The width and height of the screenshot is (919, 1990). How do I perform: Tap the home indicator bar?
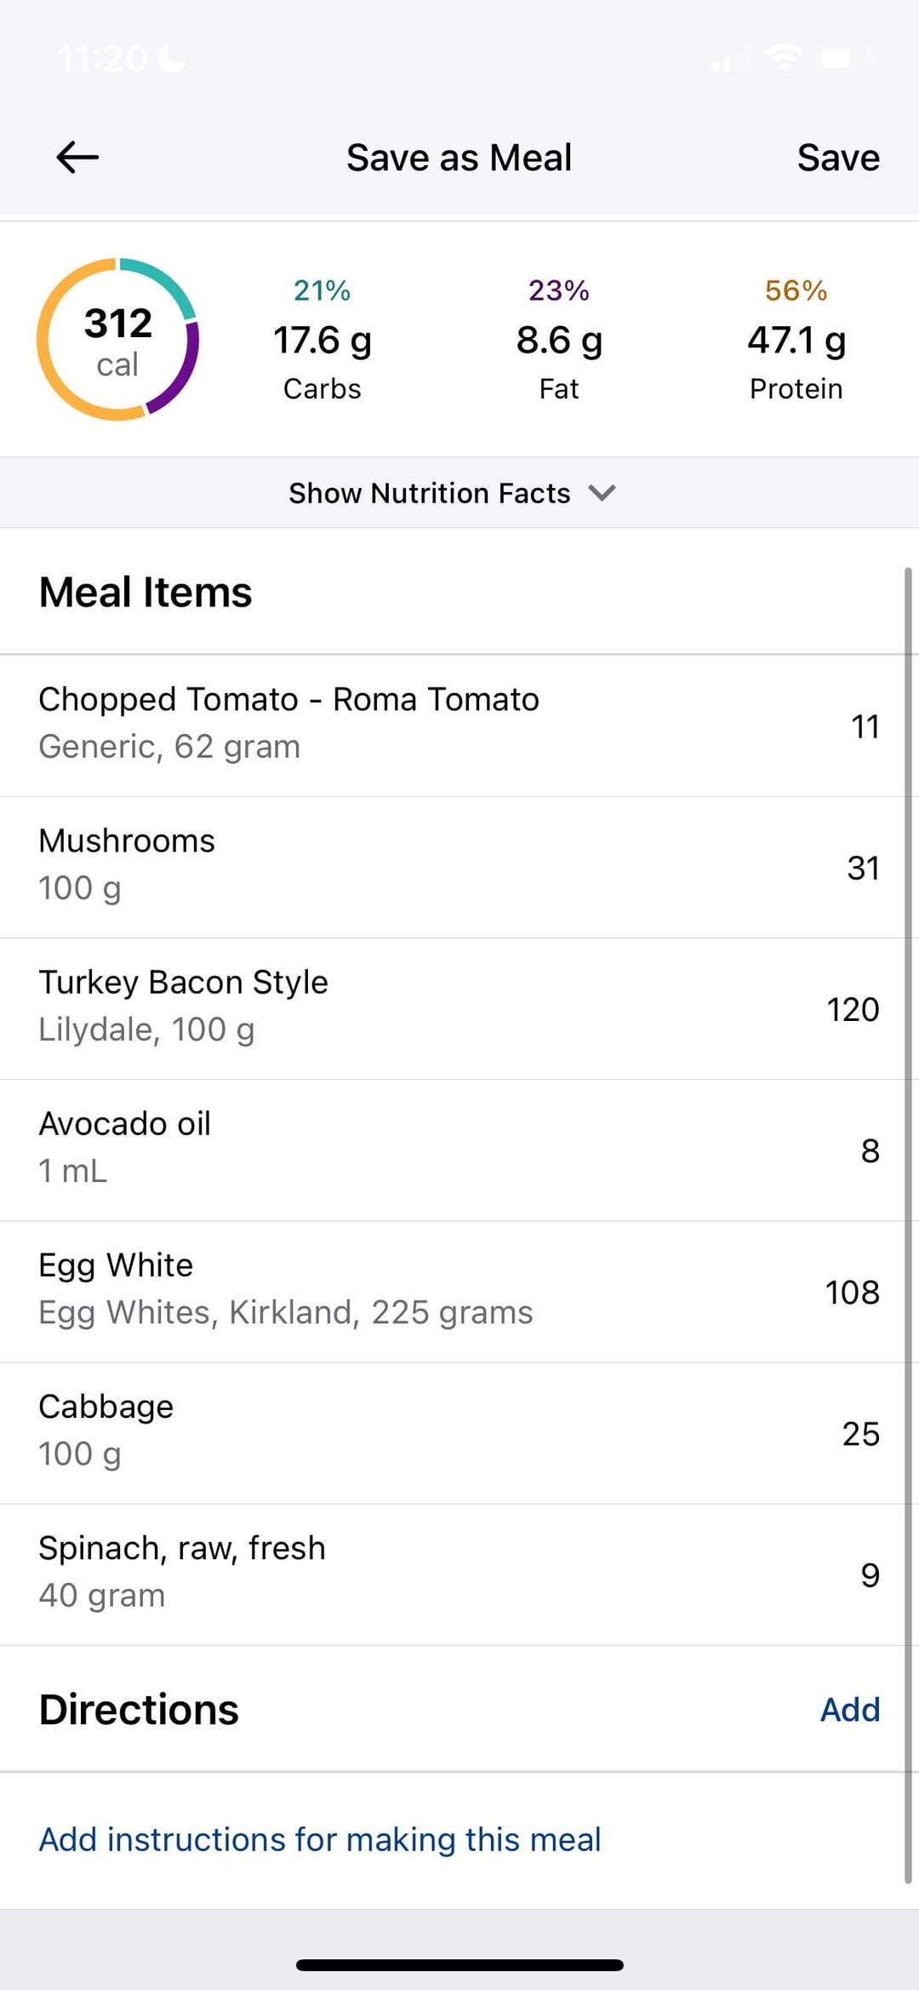coord(459,1965)
